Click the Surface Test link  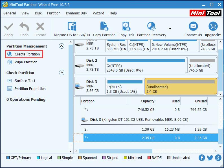[25, 81]
